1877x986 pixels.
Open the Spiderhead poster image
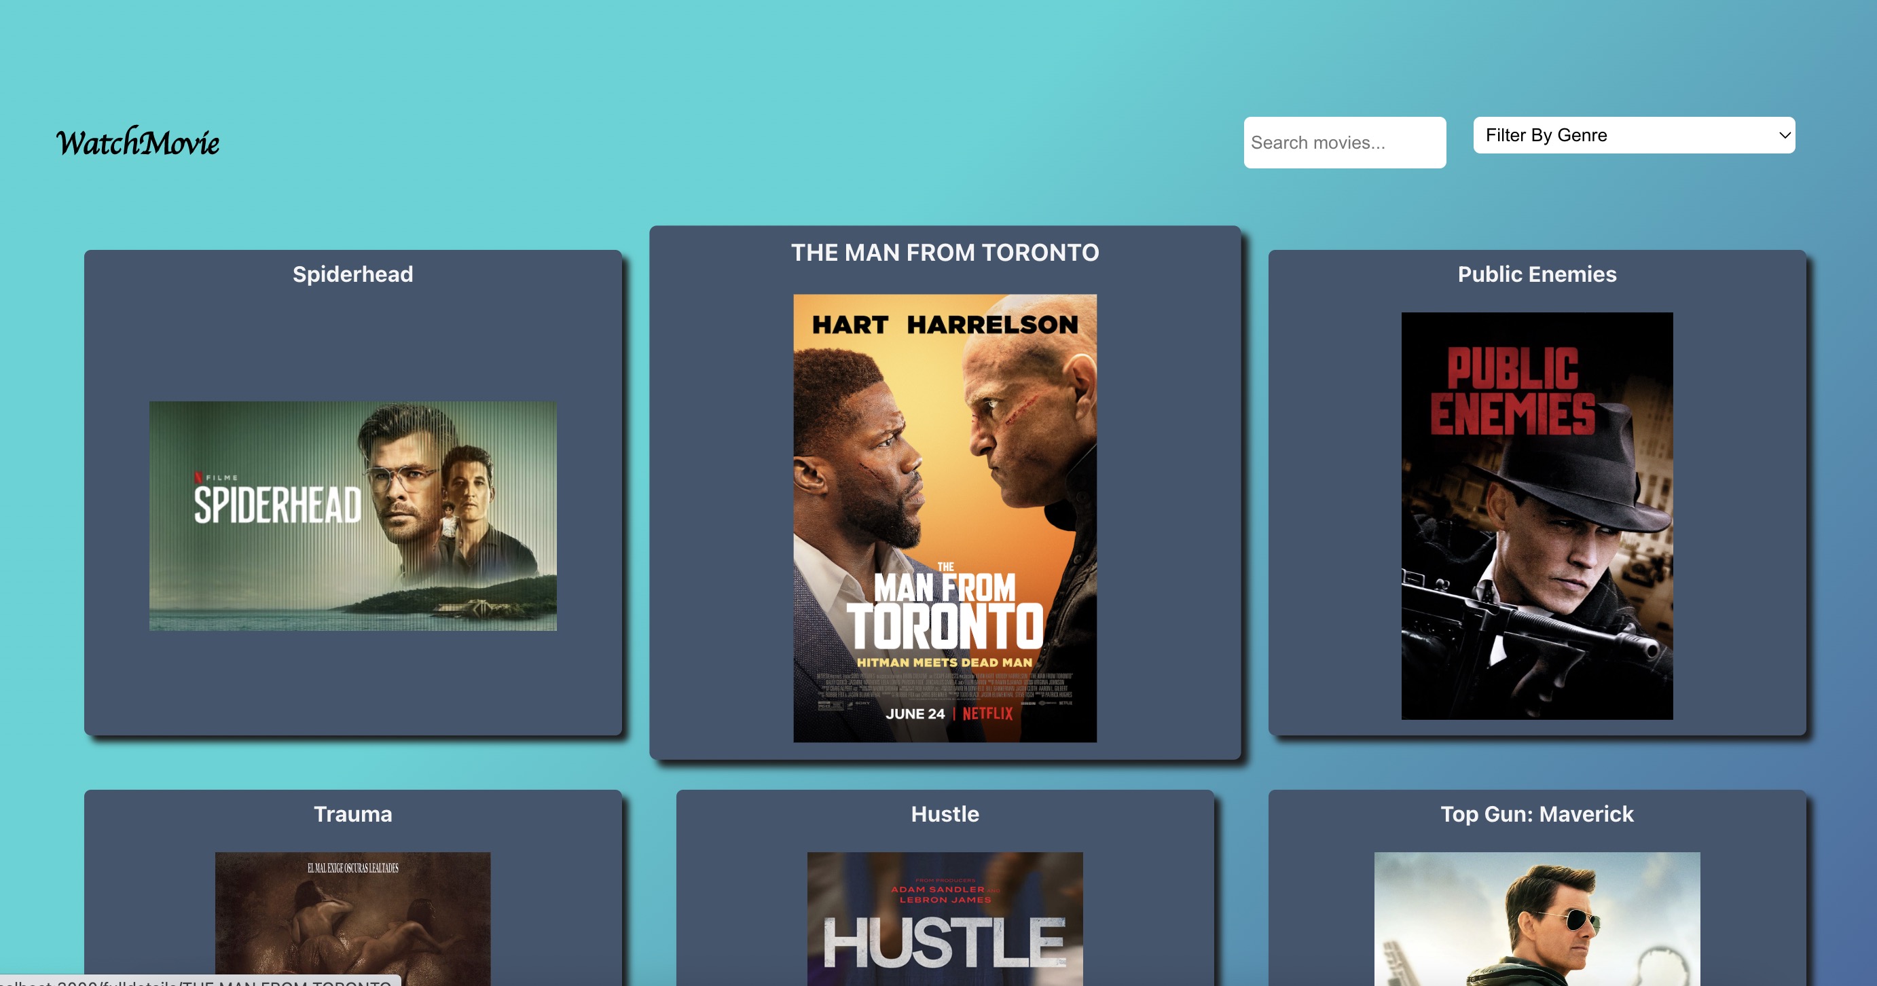352,516
